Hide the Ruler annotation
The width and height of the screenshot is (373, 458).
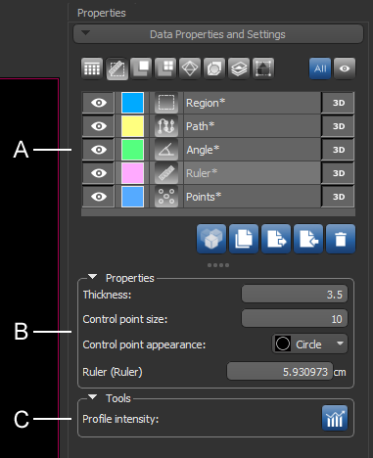point(99,173)
